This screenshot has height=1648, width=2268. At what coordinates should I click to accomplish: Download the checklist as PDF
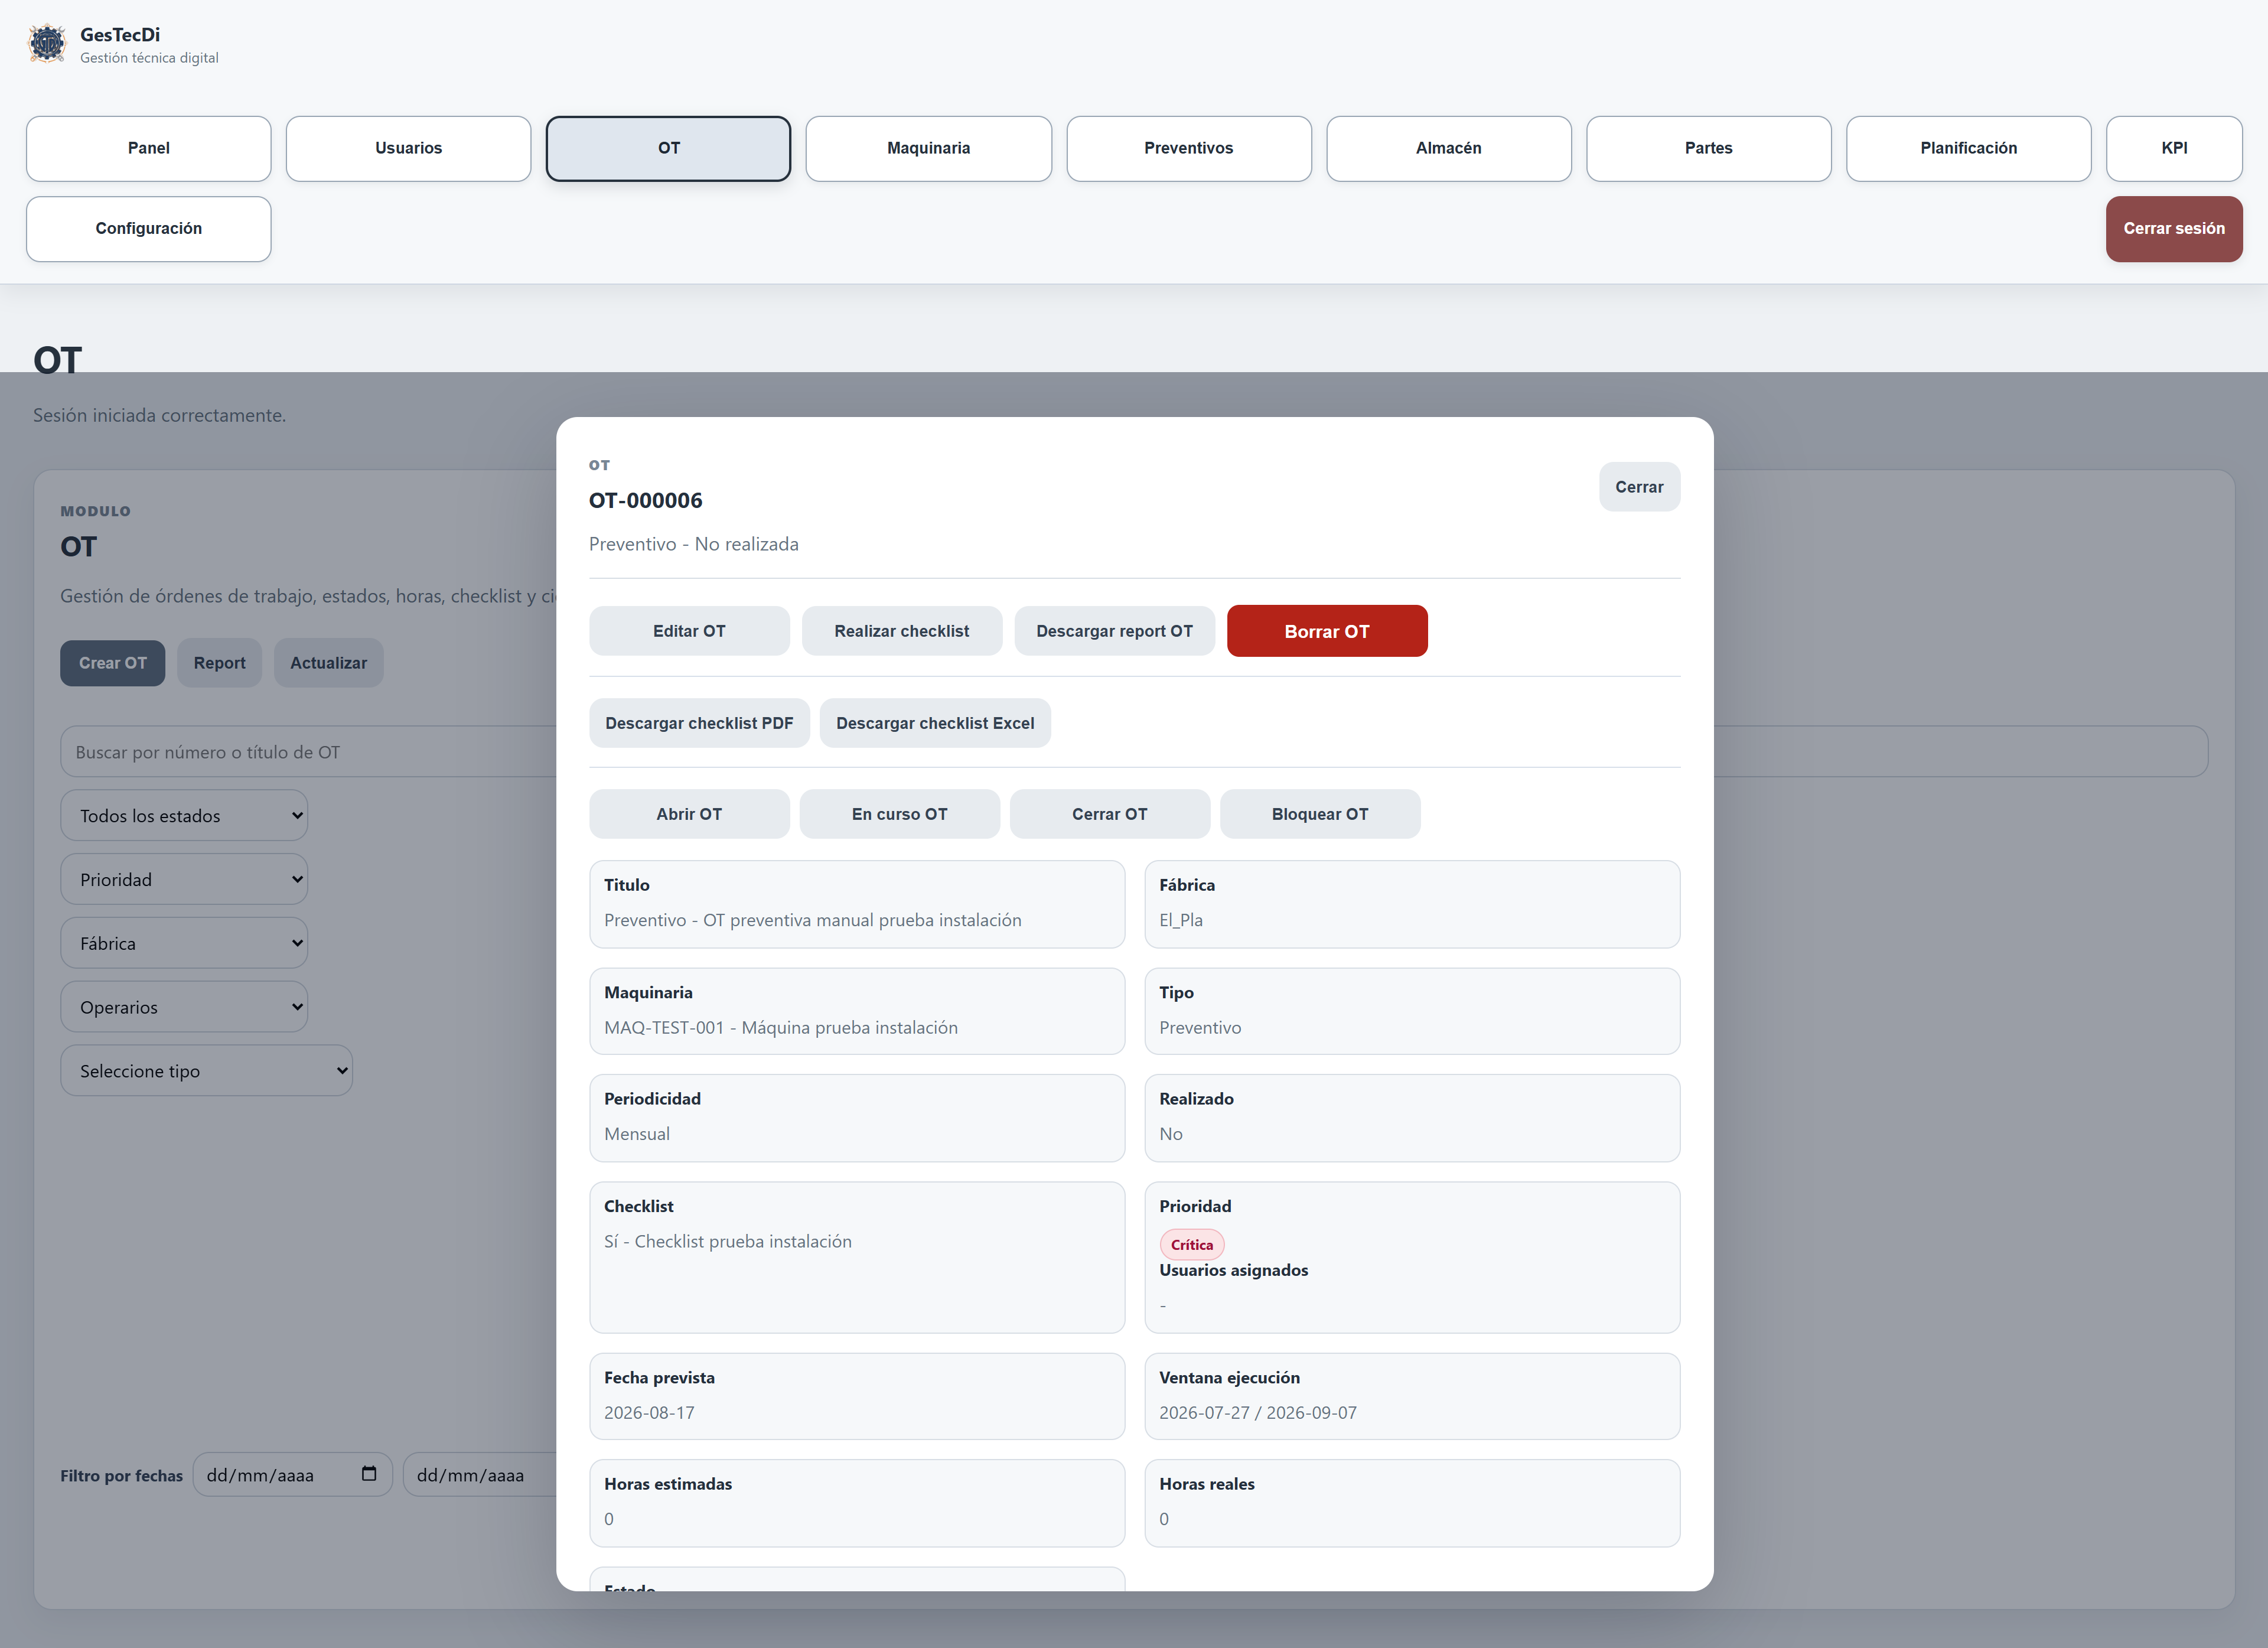pyautogui.click(x=699, y=723)
